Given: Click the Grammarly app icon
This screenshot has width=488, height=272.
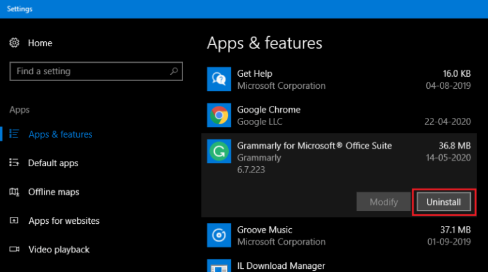Looking at the screenshot, I should tap(219, 152).
